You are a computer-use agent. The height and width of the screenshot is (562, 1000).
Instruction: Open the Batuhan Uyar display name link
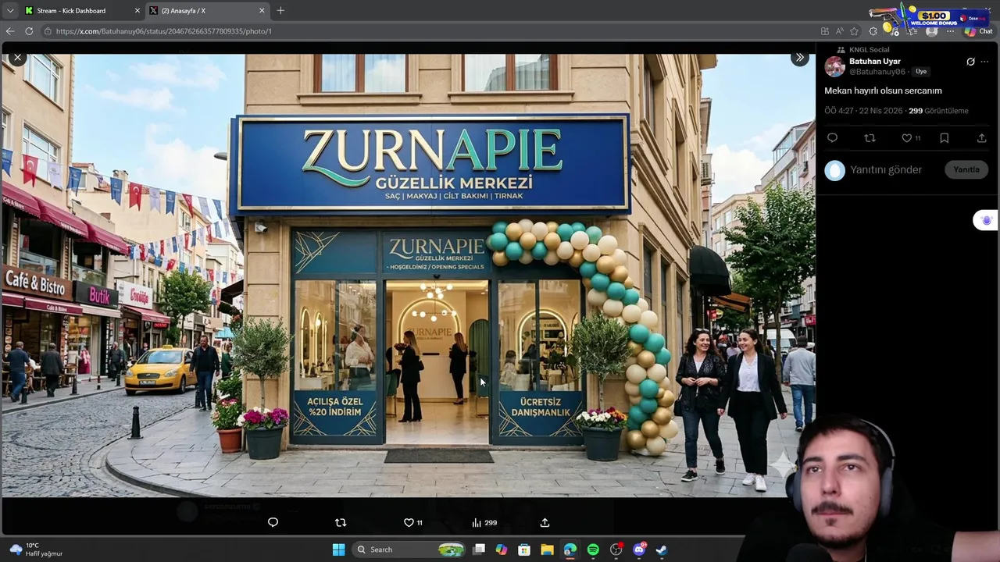875,61
